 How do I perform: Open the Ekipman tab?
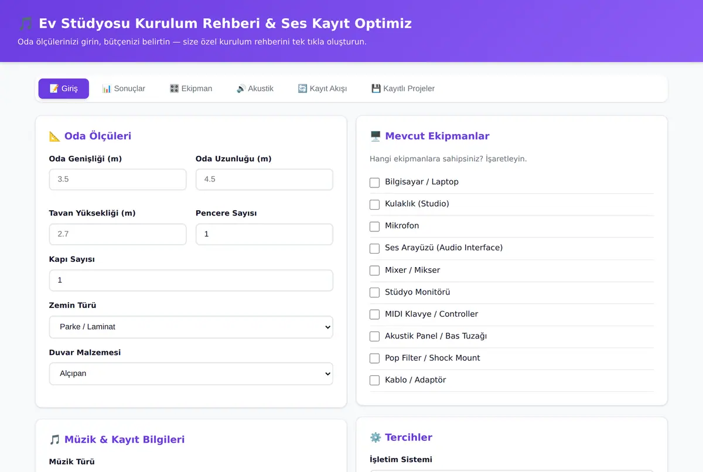coord(191,88)
